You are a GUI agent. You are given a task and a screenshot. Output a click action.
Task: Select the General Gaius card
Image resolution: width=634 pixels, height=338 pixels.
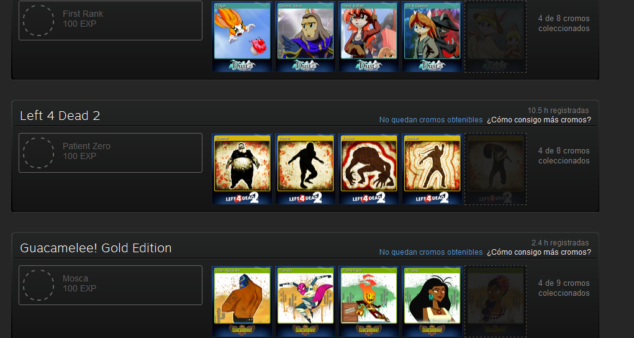(306, 37)
